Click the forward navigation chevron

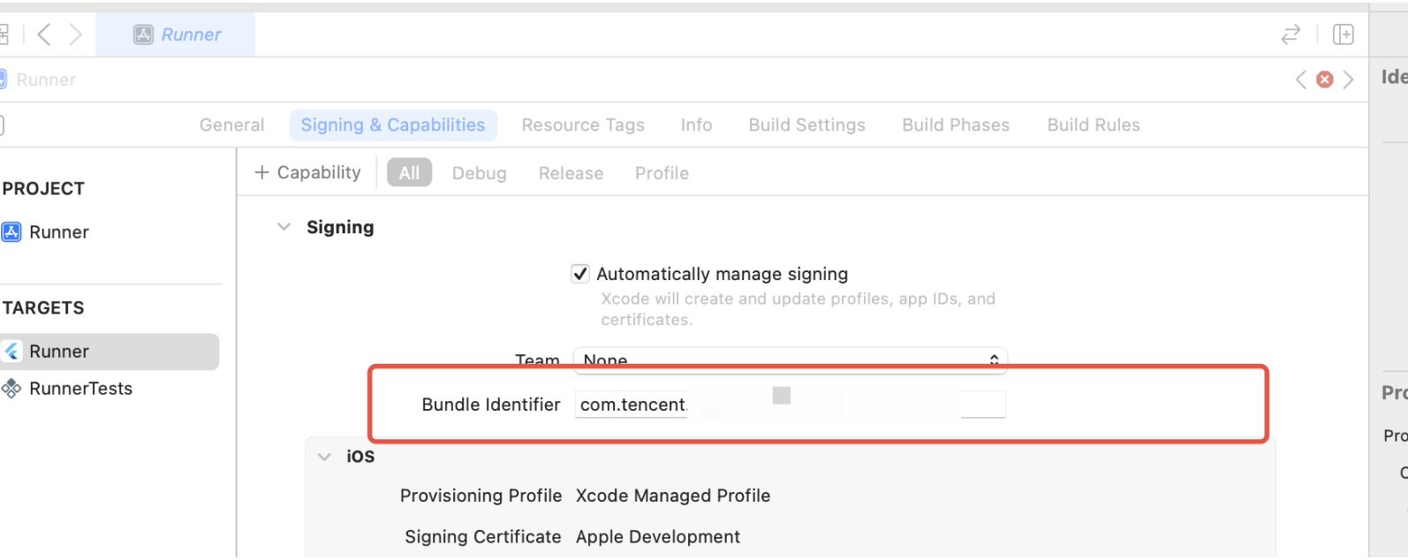point(76,34)
